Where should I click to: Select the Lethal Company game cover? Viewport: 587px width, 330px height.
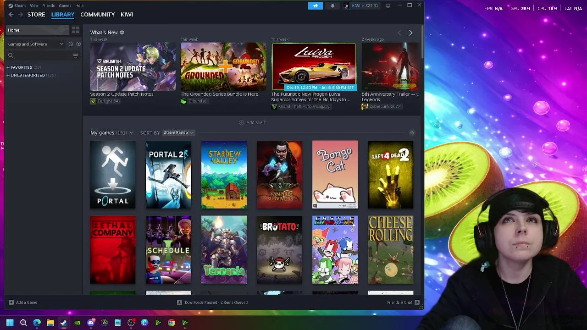pyautogui.click(x=113, y=250)
